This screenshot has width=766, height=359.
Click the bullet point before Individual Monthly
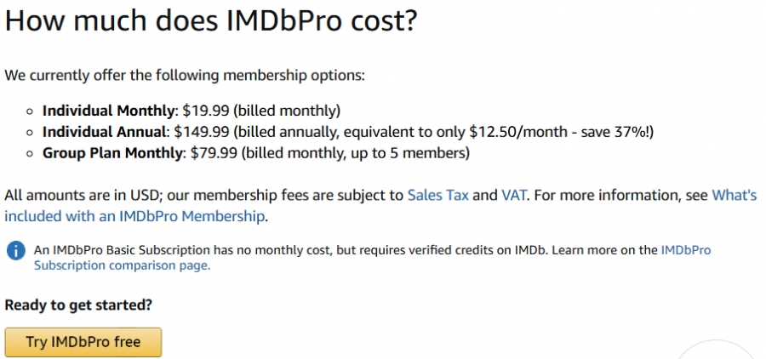tap(29, 111)
